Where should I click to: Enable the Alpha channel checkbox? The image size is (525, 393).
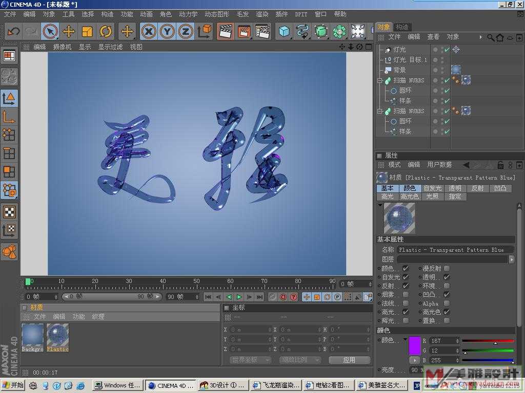(447, 303)
